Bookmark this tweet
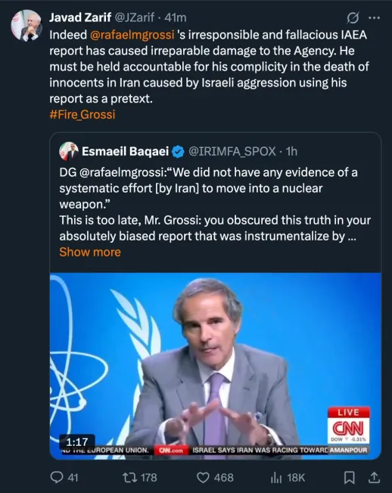The image size is (392, 493). pos(350,478)
